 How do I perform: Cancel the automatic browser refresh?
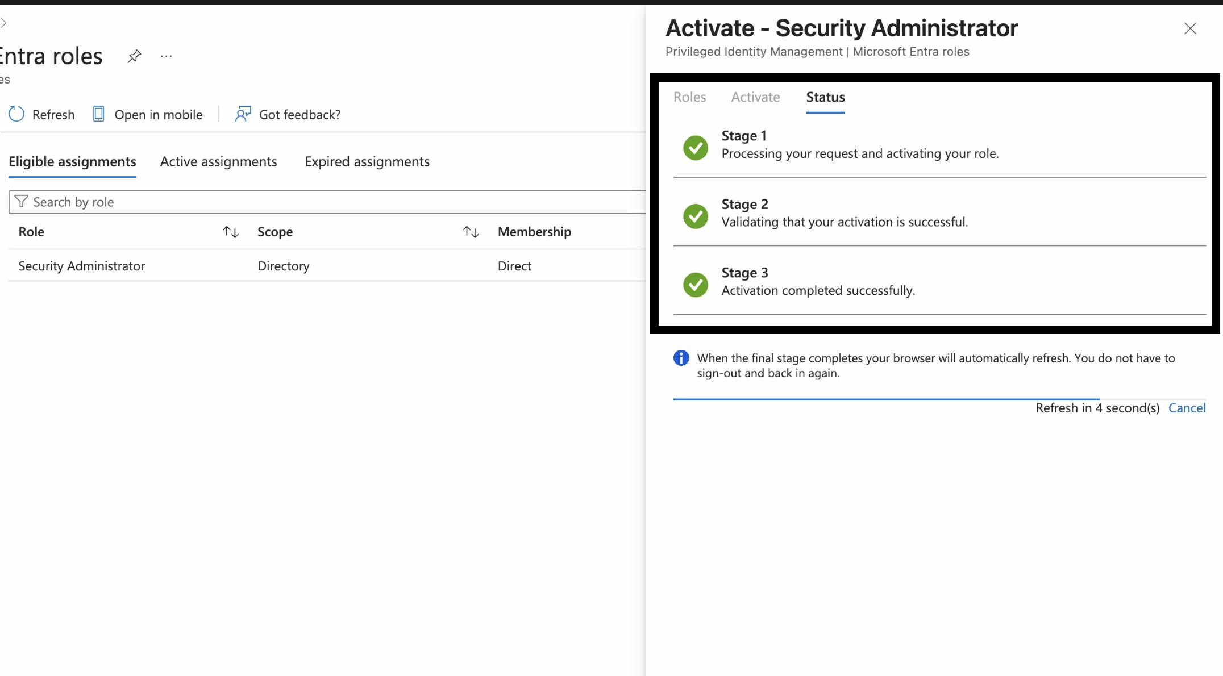coord(1187,408)
